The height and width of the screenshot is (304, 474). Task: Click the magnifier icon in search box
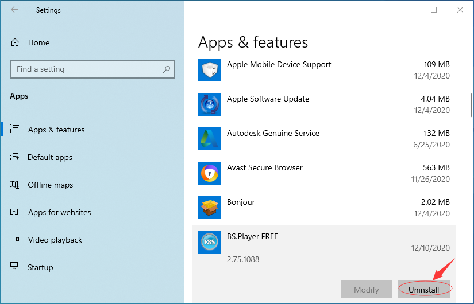[x=166, y=69]
